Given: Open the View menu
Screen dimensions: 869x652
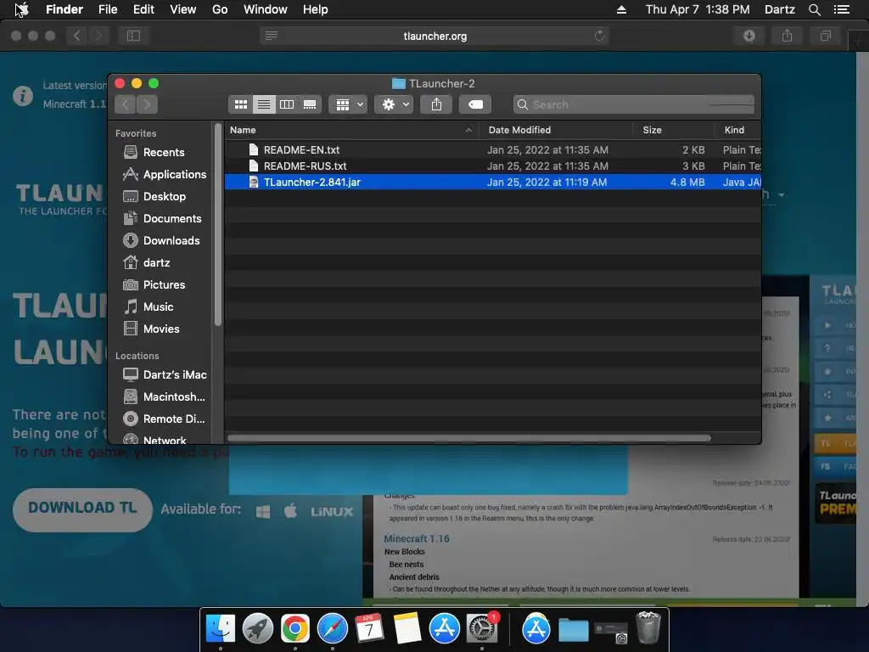Looking at the screenshot, I should pos(183,9).
